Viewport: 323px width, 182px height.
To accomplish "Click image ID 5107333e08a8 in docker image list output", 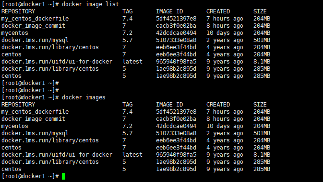I will (x=176, y=40).
